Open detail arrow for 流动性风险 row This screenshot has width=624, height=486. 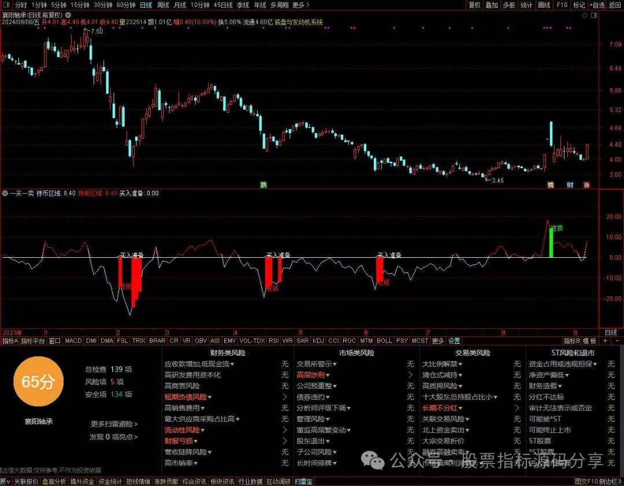(284, 430)
